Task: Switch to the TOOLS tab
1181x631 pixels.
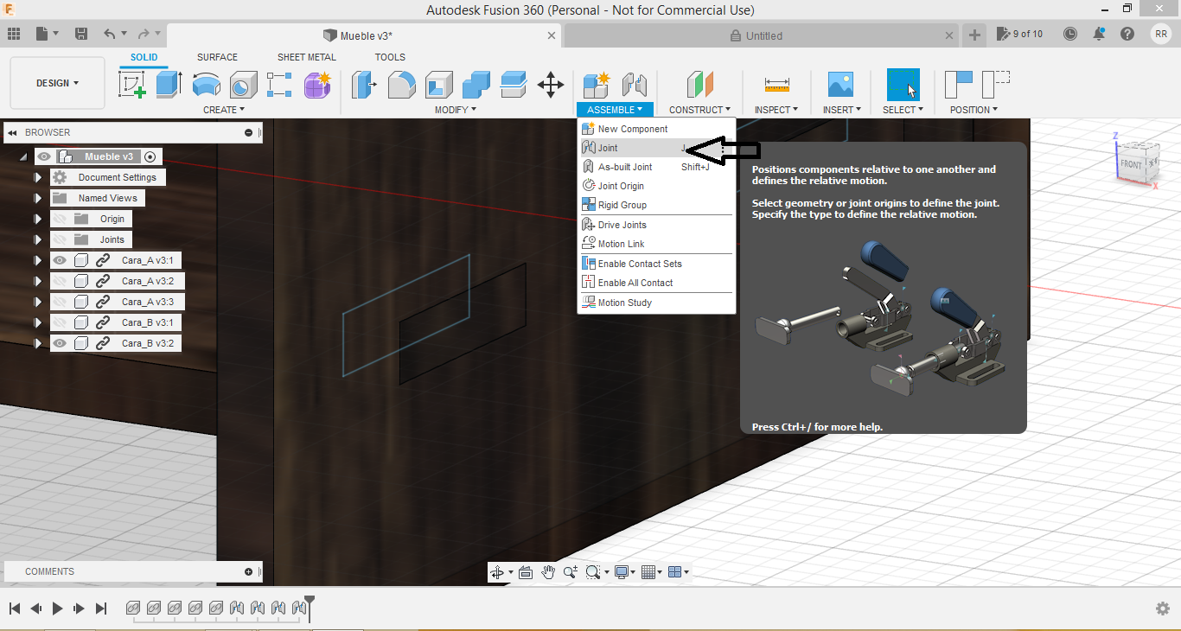Action: 390,57
